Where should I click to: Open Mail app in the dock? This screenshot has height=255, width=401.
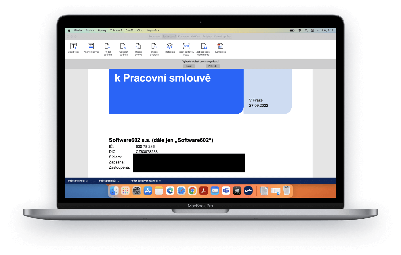tap(215, 191)
